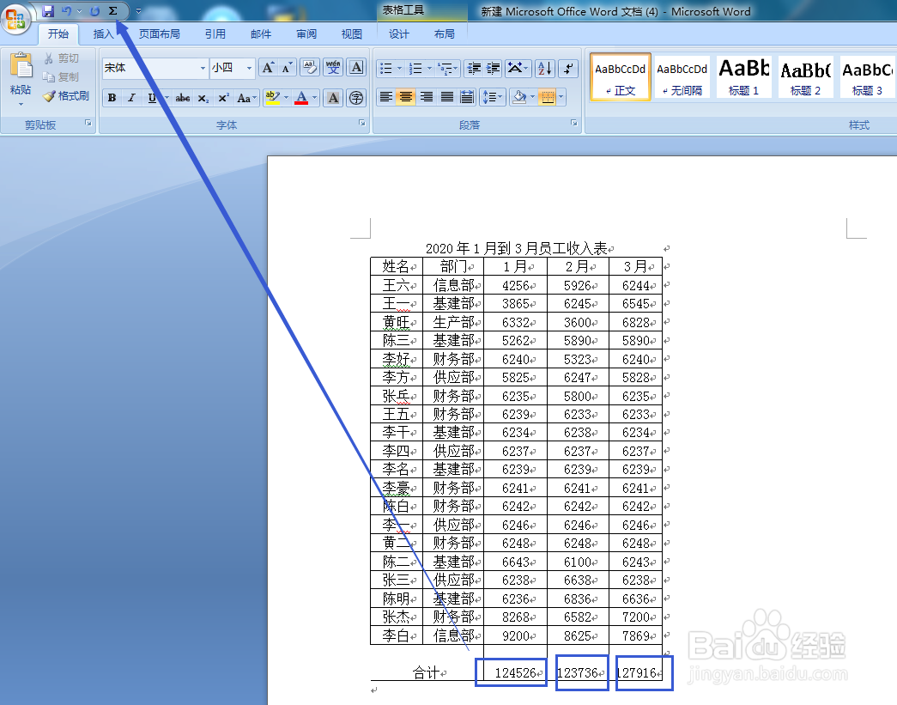Undo last action in Quick Access Toolbar
This screenshot has width=897, height=705.
point(66,11)
